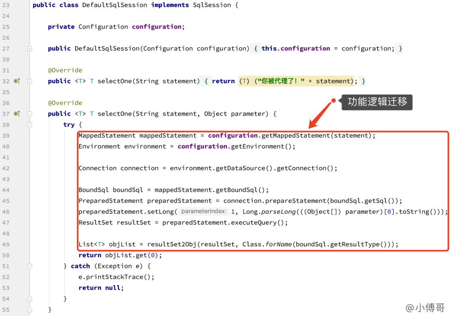The width and height of the screenshot is (451, 316).
Task: Click the red callout dot above the code
Action: [x=333, y=100]
